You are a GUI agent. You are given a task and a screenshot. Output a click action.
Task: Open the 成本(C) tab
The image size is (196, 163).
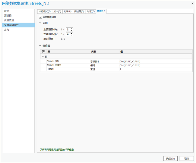(57, 11)
